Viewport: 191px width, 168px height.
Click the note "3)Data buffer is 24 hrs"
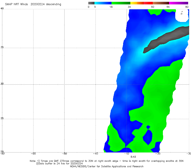pyautogui.click(x=59, y=164)
